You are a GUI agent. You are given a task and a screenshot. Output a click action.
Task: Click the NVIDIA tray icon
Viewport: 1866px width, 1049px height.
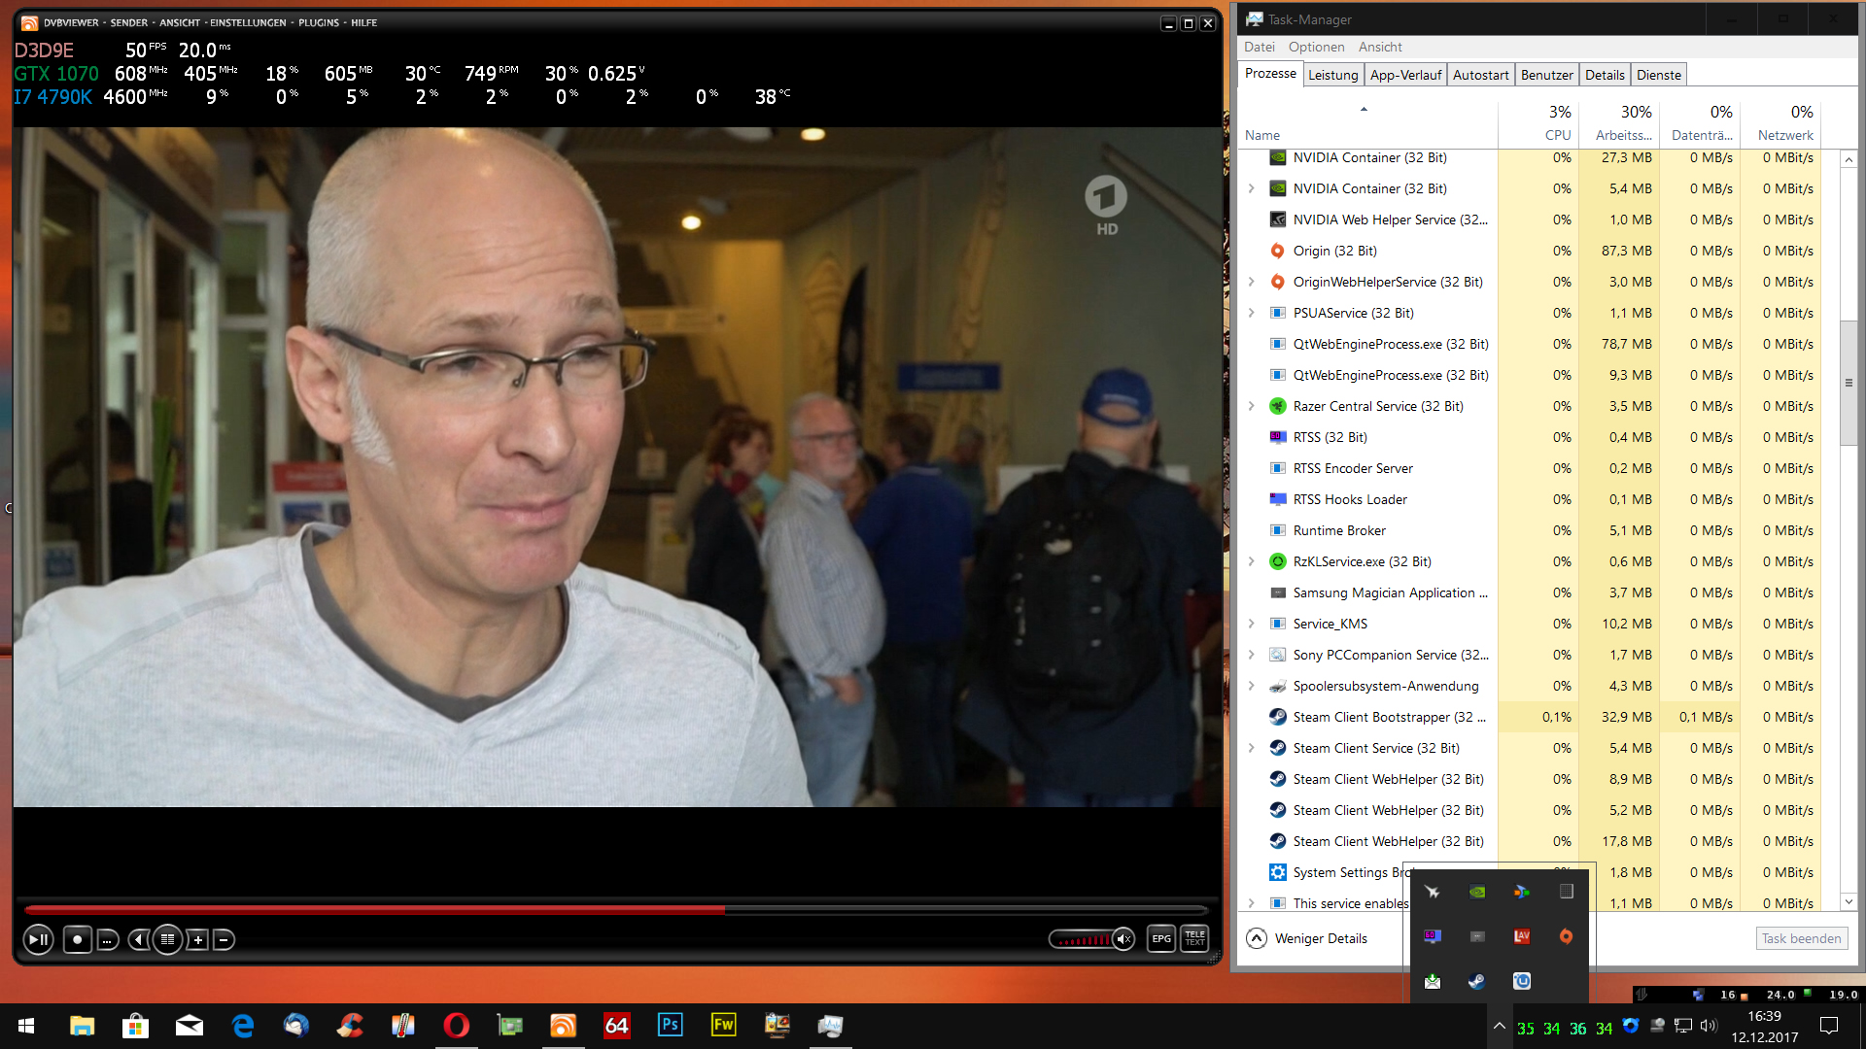tap(1476, 892)
